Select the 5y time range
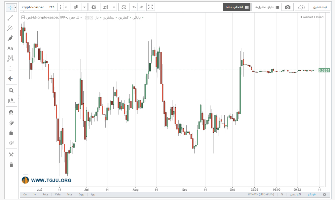This screenshot has height=200, width=335. coord(25,194)
